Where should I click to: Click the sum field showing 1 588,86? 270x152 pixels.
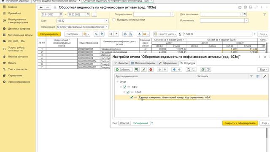click(218, 34)
